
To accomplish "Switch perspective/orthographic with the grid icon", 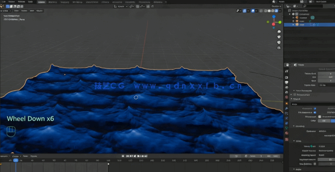I will pyautogui.click(x=279, y=48).
